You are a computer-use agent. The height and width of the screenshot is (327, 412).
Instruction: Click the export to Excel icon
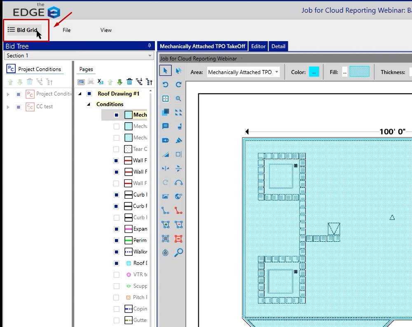pos(101,81)
